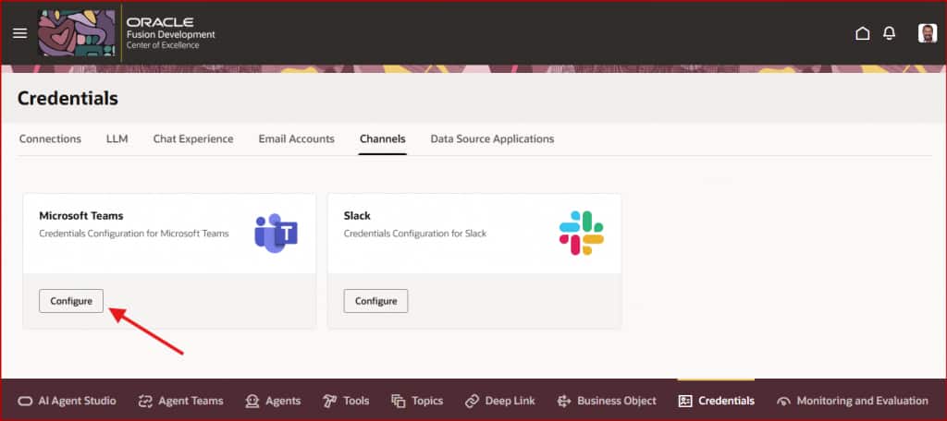Navigate to Agents label
This screenshot has width=947, height=421.
[283, 401]
